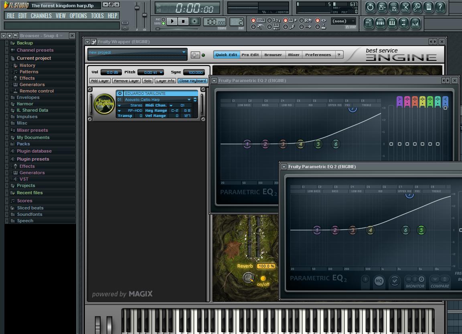This screenshot has width=462, height=334.
Task: Open the snap (none) dropdown
Action: [344, 21]
